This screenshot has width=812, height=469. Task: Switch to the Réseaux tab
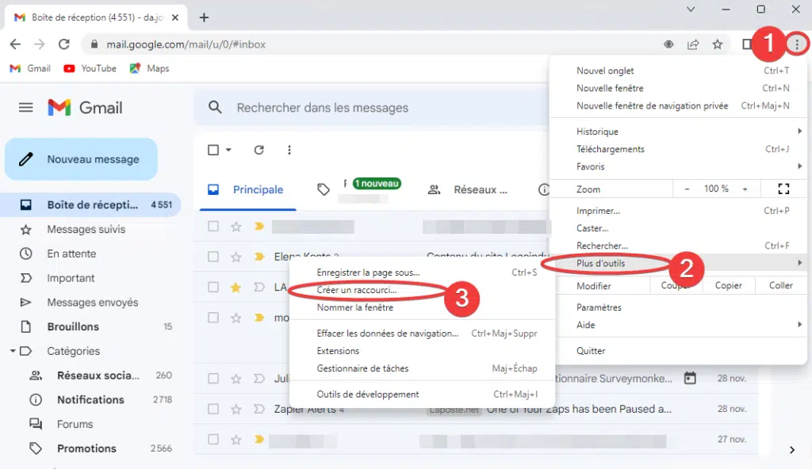468,189
